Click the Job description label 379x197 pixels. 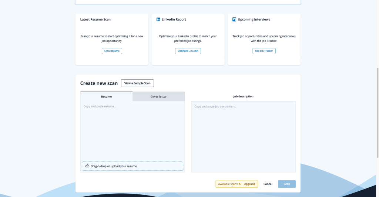click(x=243, y=97)
